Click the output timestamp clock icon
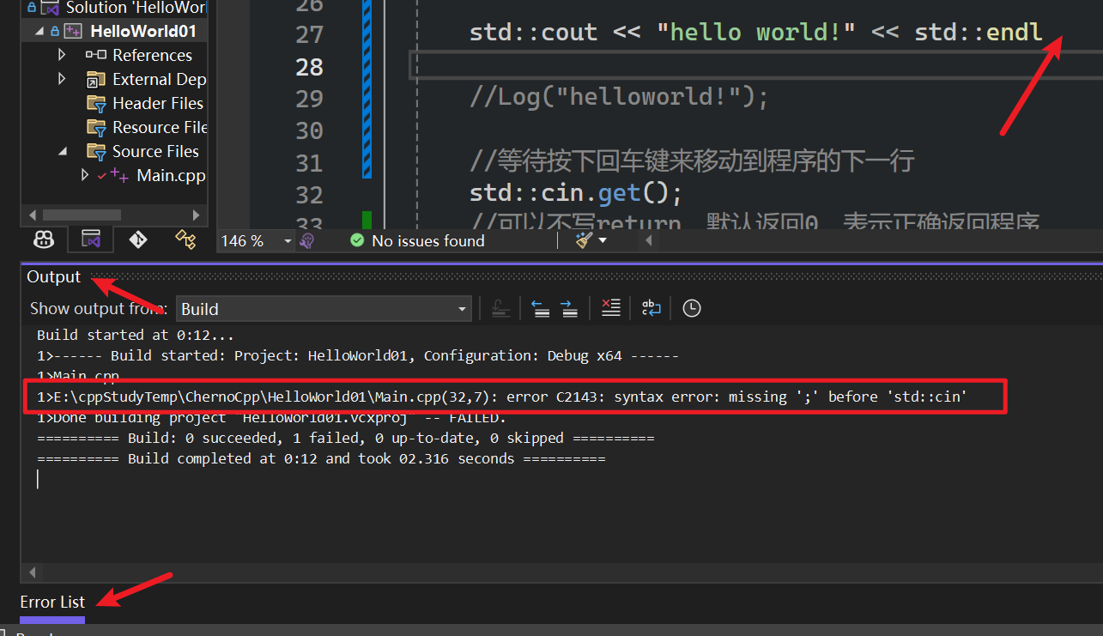 tap(691, 308)
